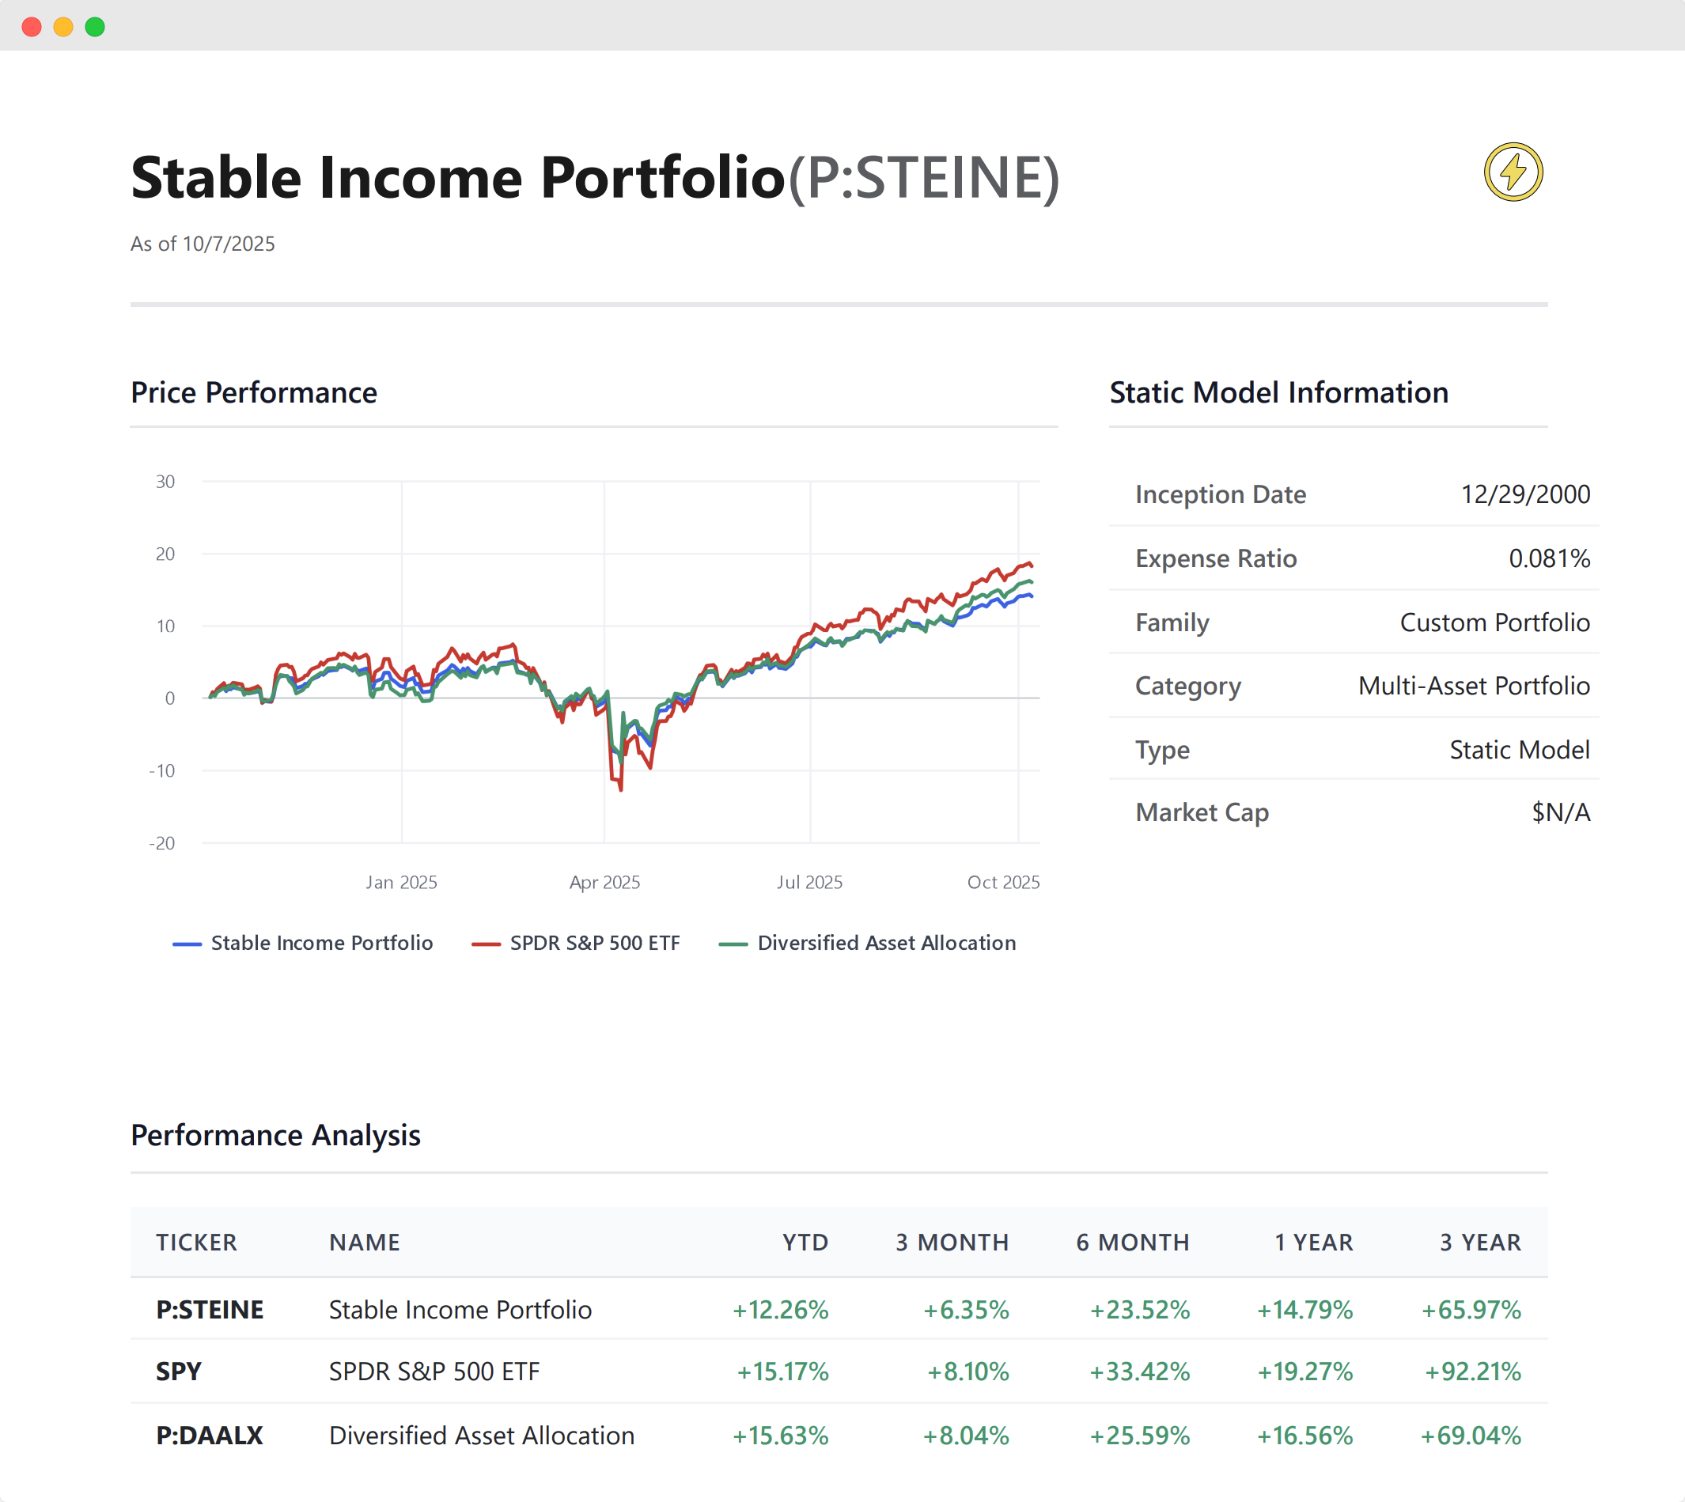Click the yellow minimize window button
The height and width of the screenshot is (1502, 1685).
(63, 27)
